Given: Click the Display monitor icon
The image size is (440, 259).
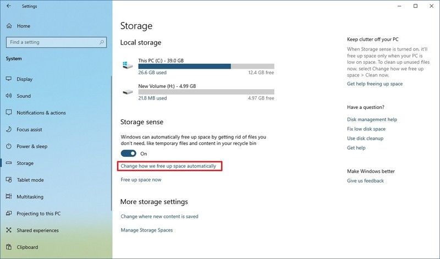Looking at the screenshot, I should [9, 79].
